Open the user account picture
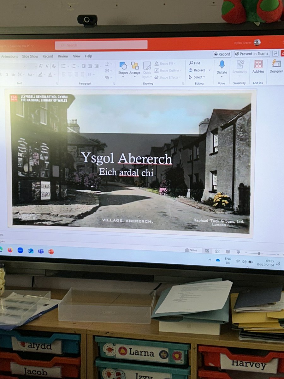 click(257, 42)
